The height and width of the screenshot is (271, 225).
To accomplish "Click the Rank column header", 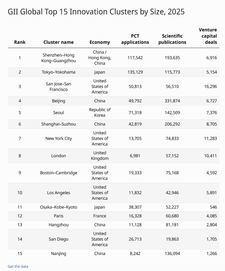I will tap(20, 42).
